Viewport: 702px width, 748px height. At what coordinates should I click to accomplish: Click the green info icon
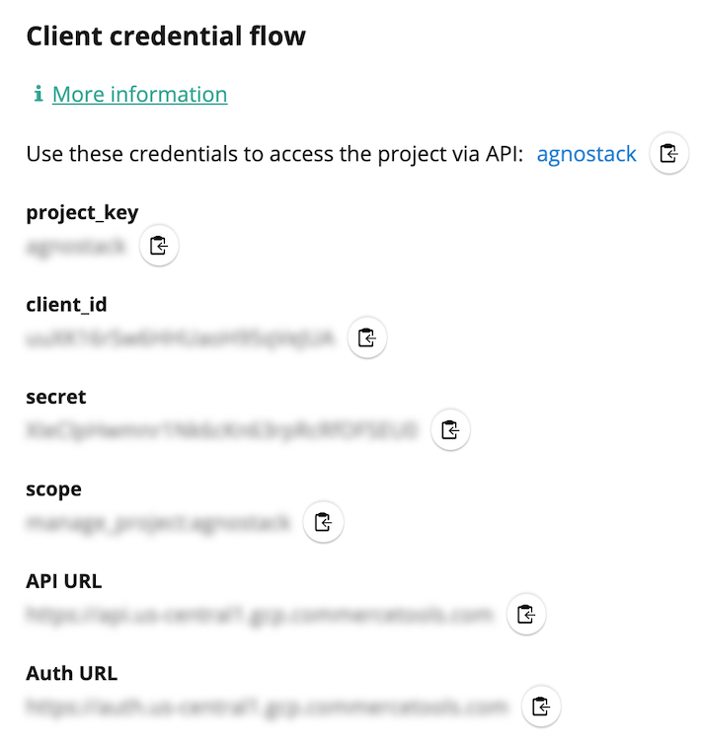pyautogui.click(x=39, y=94)
